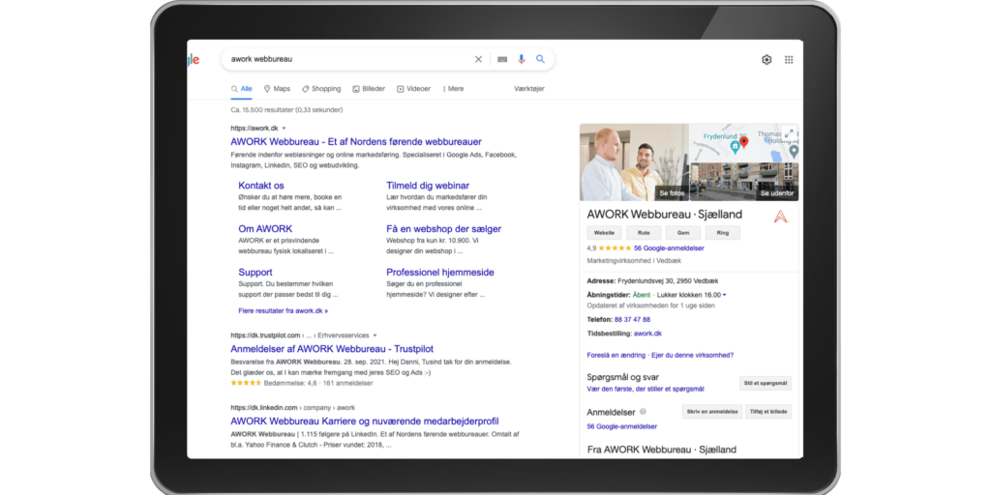This screenshot has height=495, width=991.
Task: Click the Se fotos thumbnail
Action: [x=634, y=162]
